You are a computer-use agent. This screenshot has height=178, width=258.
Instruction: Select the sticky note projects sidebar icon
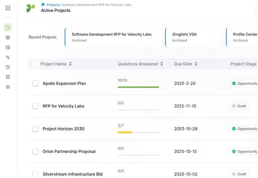tap(8, 27)
